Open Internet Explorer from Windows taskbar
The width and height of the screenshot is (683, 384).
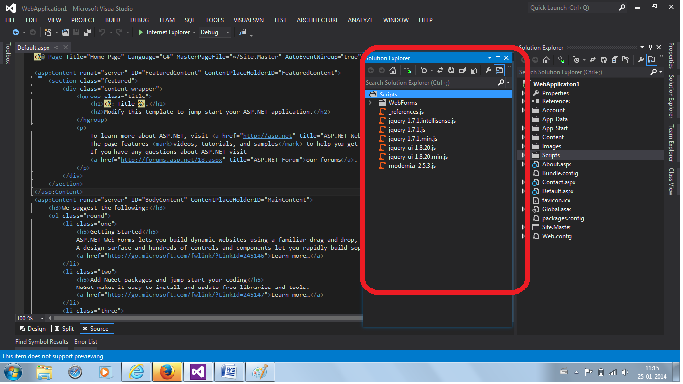coord(136,372)
